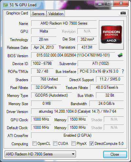Click the ATI CrossFire value Enabled (2 GPUs)
Image resolution: width=131 pixels, height=162 pixels.
[78, 135]
